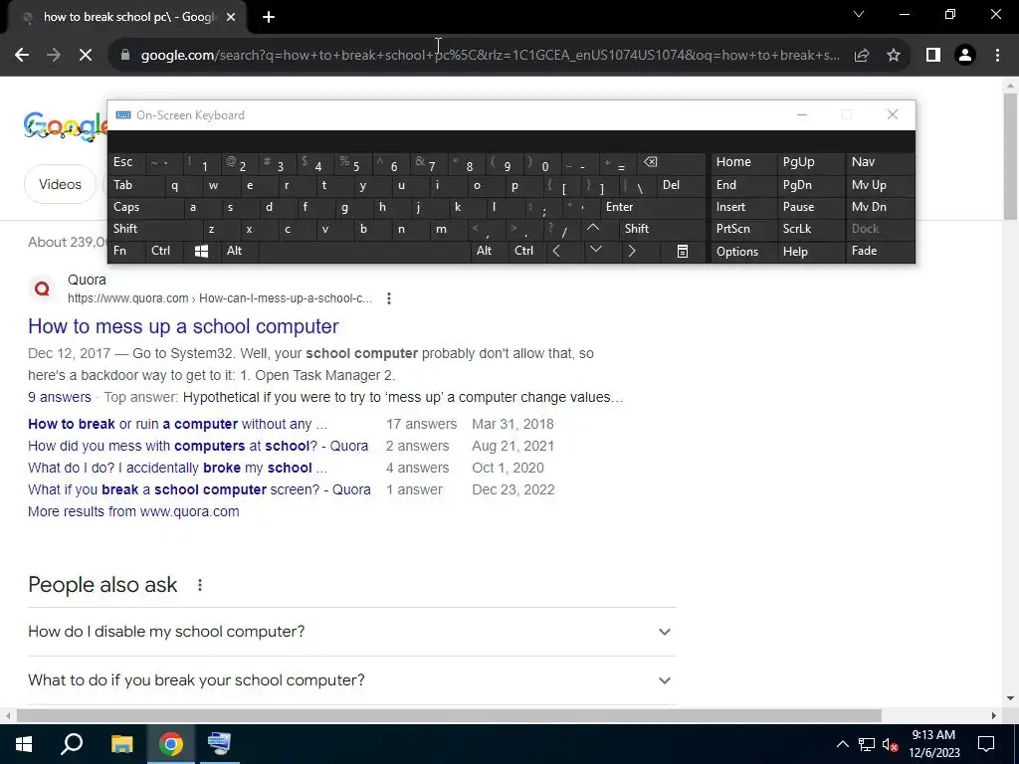Click Nav on On-Screen Keyboard

pyautogui.click(x=880, y=162)
